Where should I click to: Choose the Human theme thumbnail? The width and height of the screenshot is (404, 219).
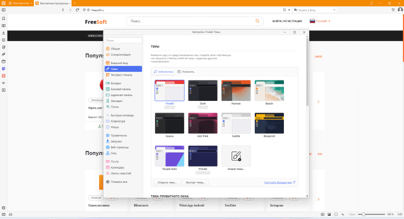[x=236, y=91]
